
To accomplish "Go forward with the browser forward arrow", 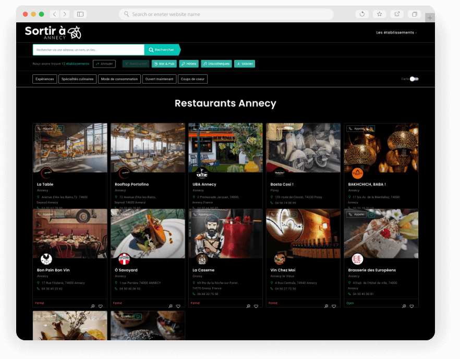I will (65, 14).
